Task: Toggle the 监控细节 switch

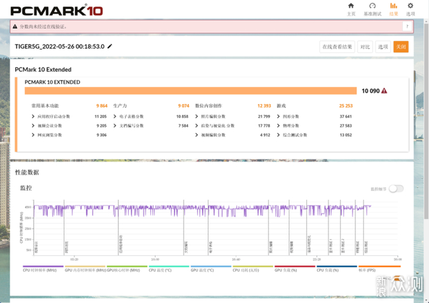Action: coord(396,189)
